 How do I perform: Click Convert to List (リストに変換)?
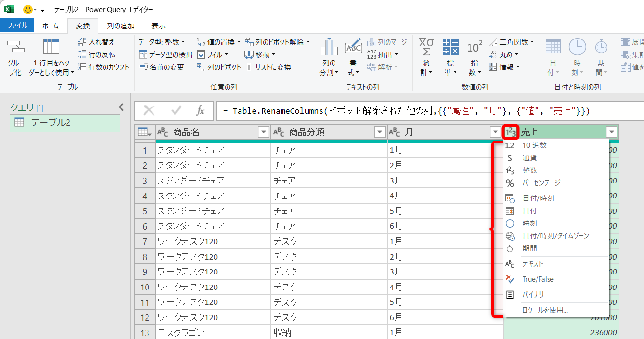tap(268, 67)
